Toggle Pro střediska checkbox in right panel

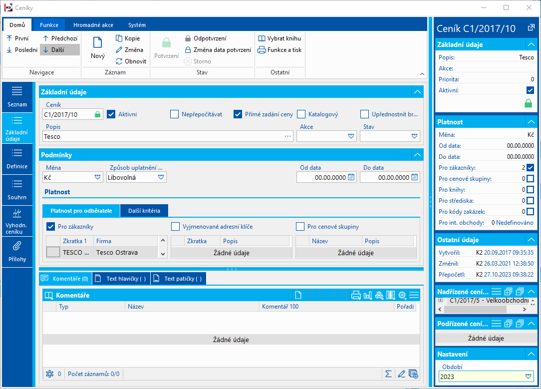[x=531, y=201]
